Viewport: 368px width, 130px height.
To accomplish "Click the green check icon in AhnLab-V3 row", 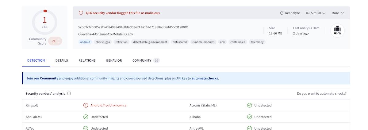I will 86,117.
